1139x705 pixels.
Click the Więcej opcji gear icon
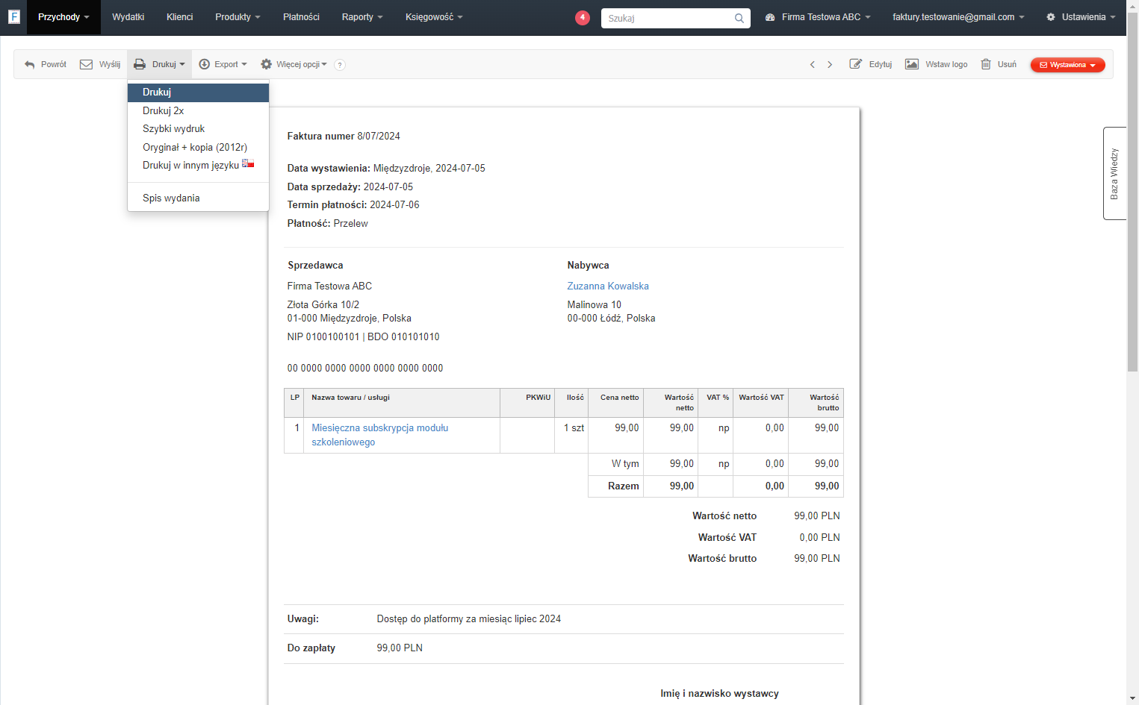[266, 64]
